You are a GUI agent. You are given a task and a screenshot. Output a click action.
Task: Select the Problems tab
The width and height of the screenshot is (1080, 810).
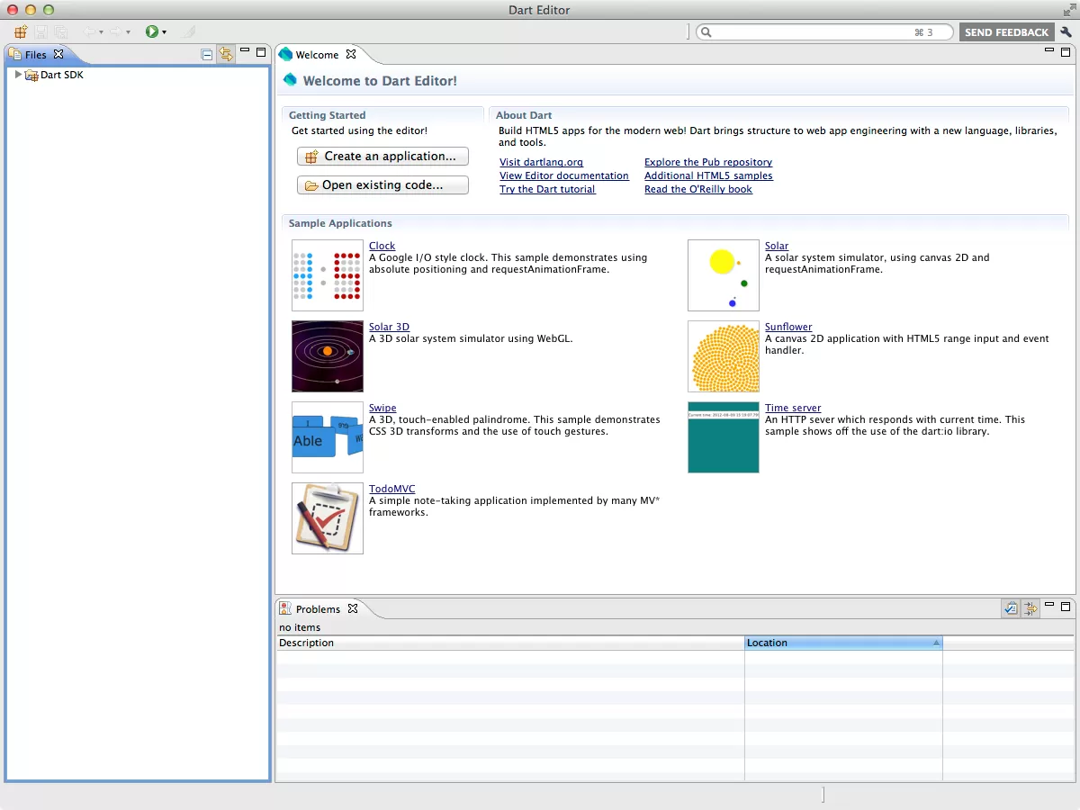tap(318, 609)
